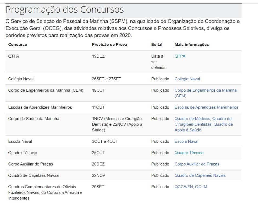Select the 1NOV Médicos e Cirurgião-Dentista date cell
Screen dimensions: 258x219
tap(118, 124)
